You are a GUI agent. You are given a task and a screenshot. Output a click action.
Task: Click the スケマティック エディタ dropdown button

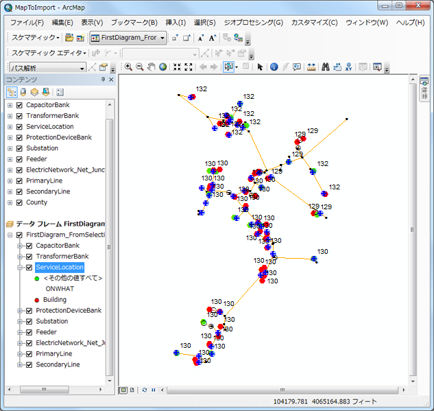[48, 53]
